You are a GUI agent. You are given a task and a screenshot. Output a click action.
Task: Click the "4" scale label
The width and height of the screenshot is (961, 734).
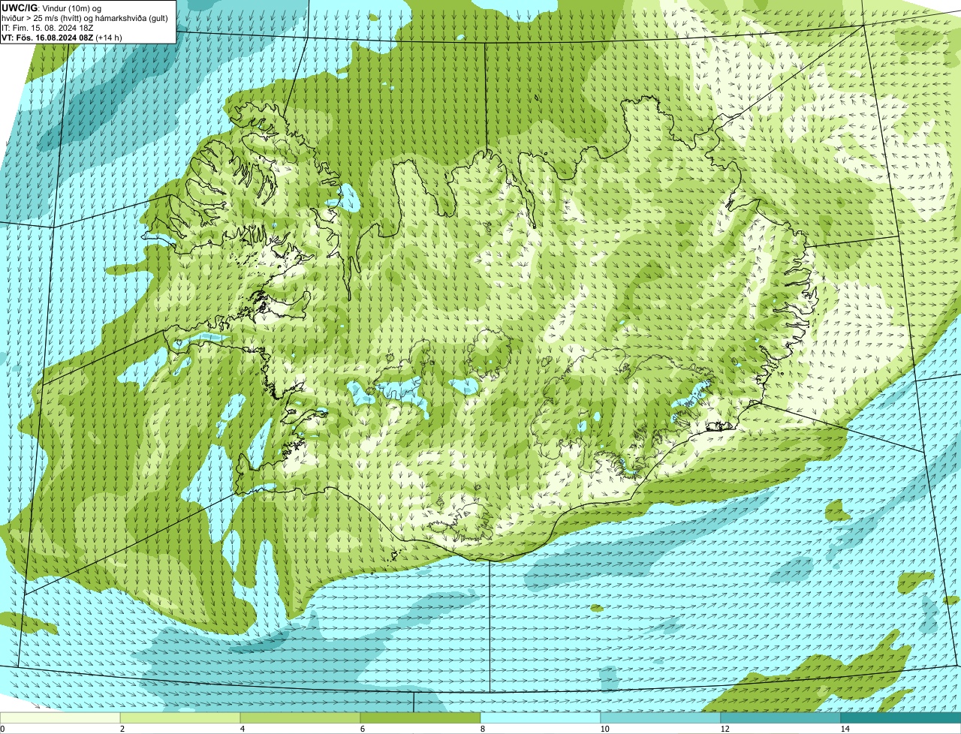[x=242, y=729]
